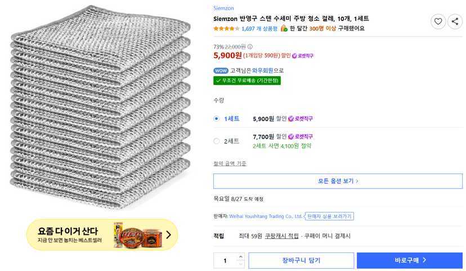Open the 요즘 다 이거 산다 banner arrow
The width and height of the screenshot is (466, 271).
click(x=169, y=235)
